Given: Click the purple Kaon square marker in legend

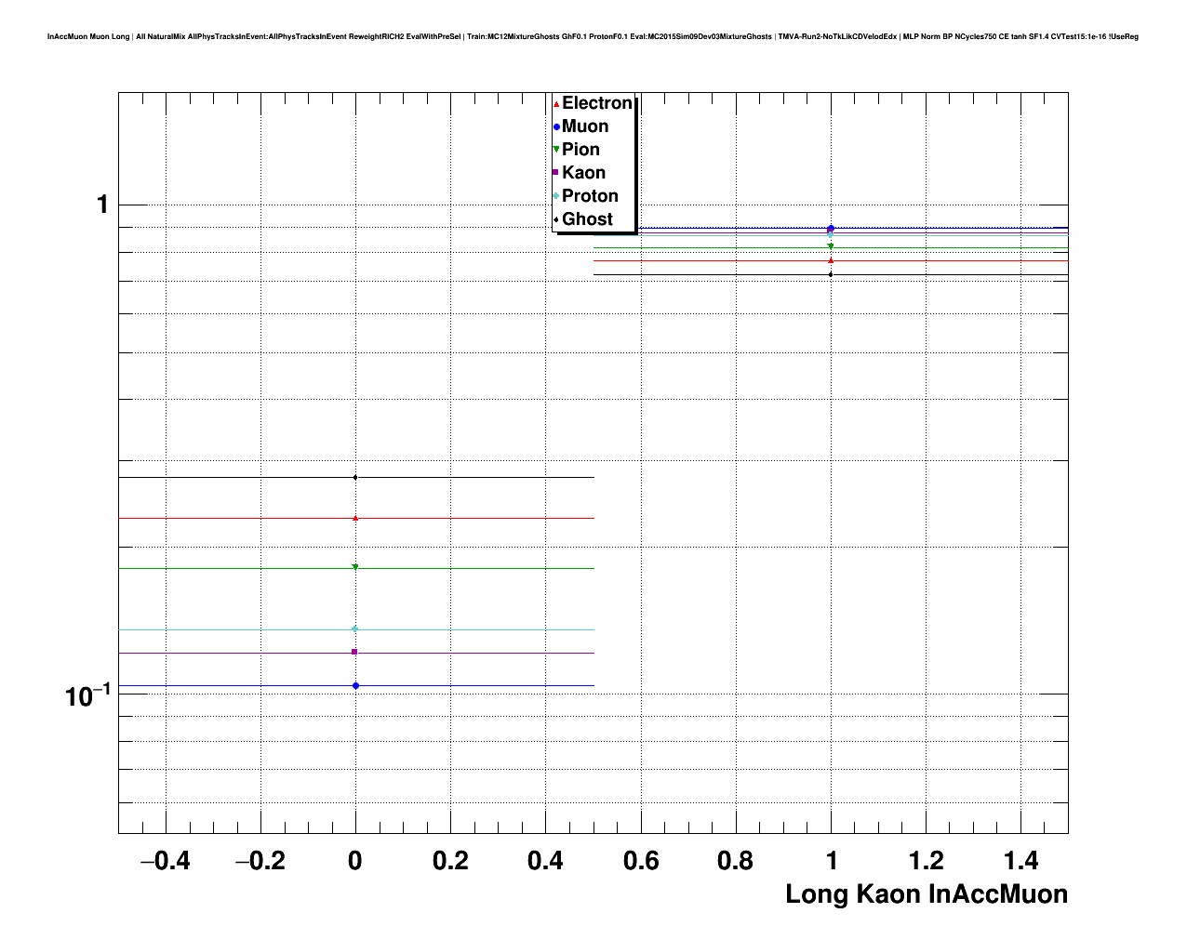Looking at the screenshot, I should [x=556, y=173].
